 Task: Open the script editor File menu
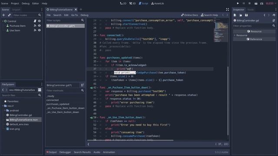click(x=49, y=15)
